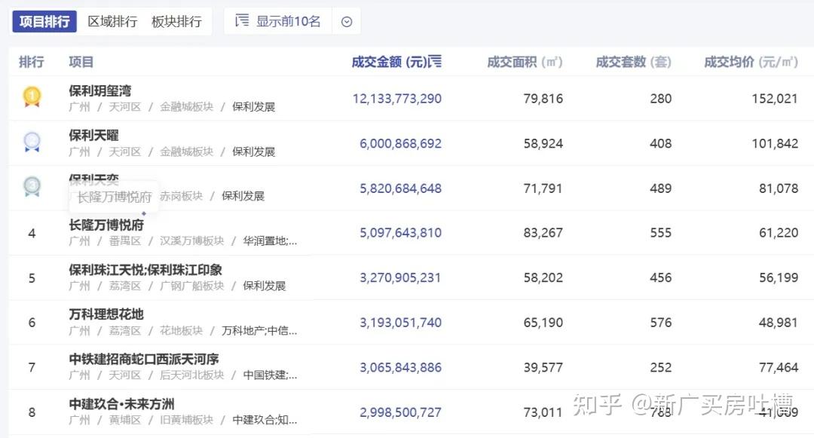Click amount 3,065,843,886
This screenshot has height=438, width=814.
click(401, 367)
